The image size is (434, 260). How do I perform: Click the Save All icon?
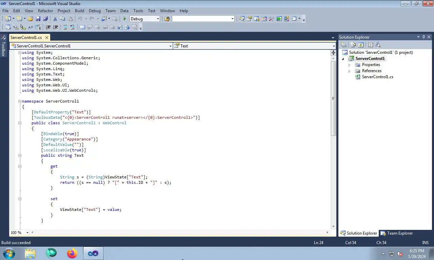45,19
